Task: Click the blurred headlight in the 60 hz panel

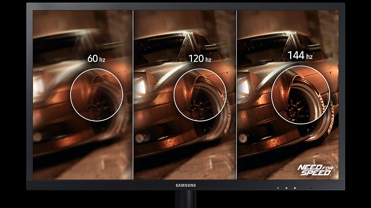Action: pyautogui.click(x=39, y=87)
